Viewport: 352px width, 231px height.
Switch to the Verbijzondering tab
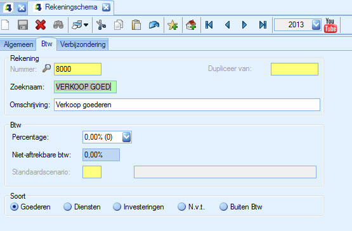click(x=83, y=44)
